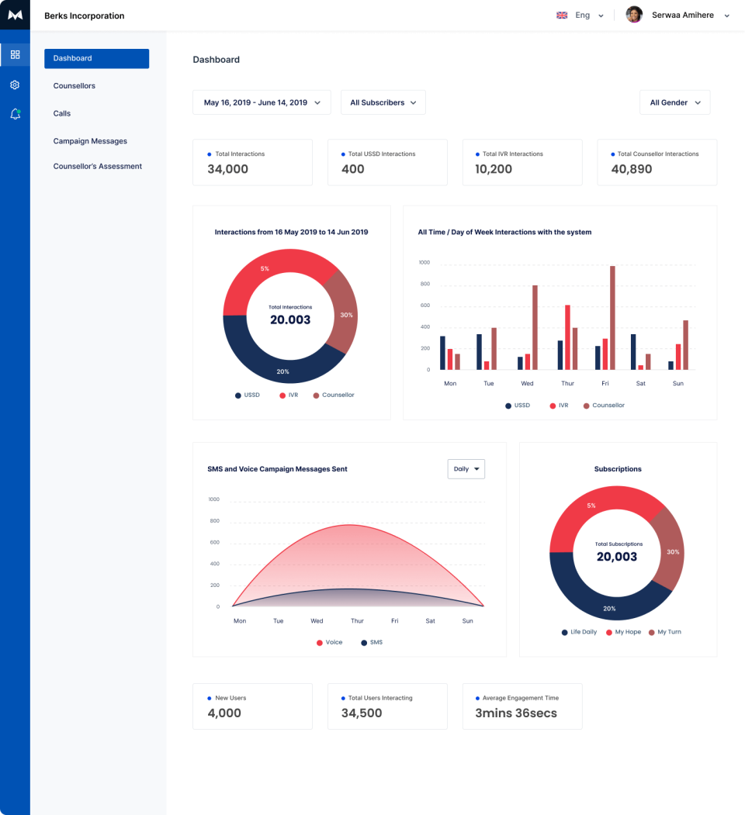Click the USSD legend dot under the donut chart
745x815 pixels.
[239, 395]
